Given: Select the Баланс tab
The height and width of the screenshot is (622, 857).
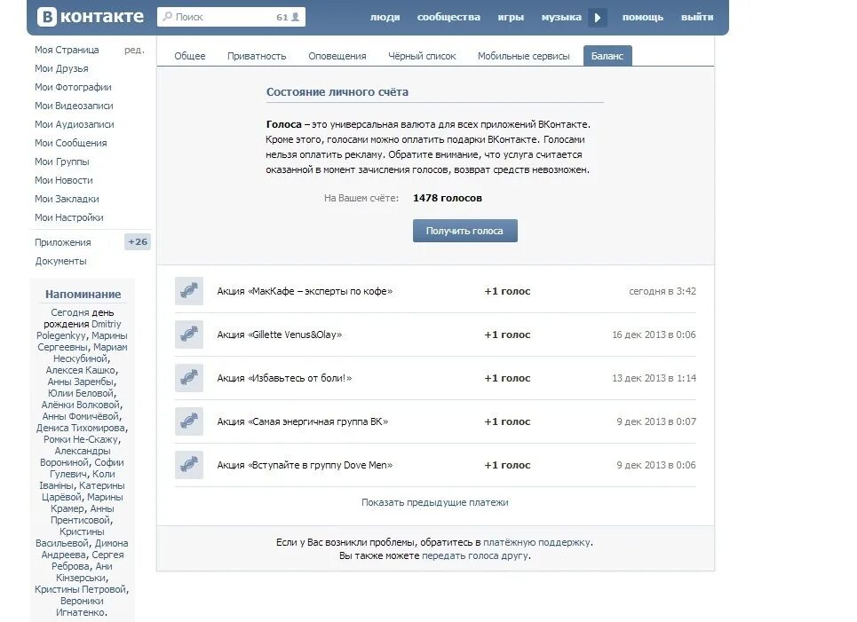Looking at the screenshot, I should click(x=607, y=56).
